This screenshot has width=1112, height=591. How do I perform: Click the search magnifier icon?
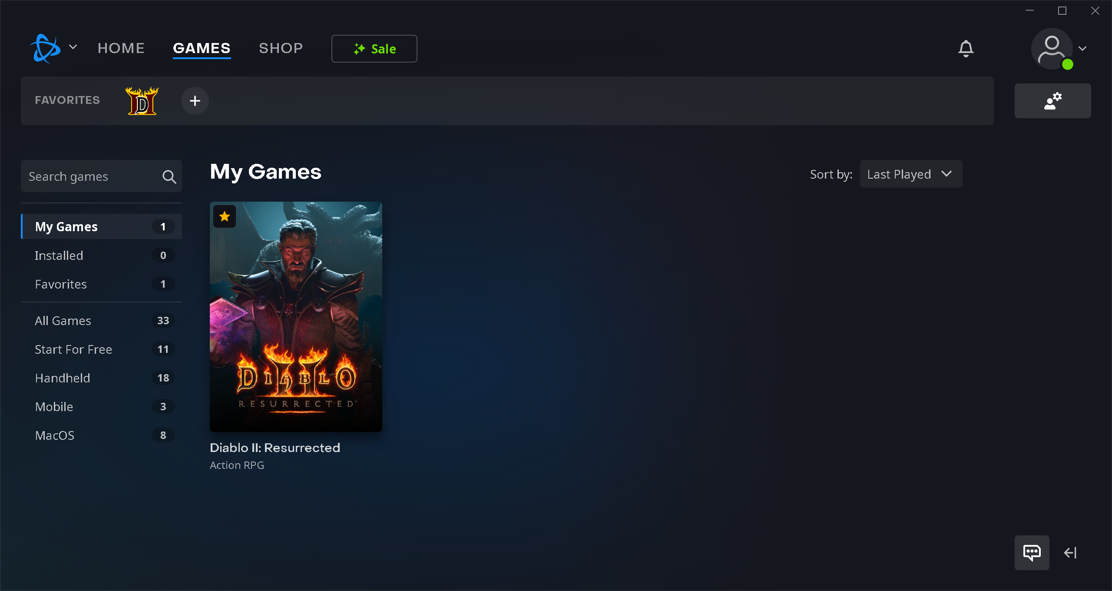pos(169,176)
